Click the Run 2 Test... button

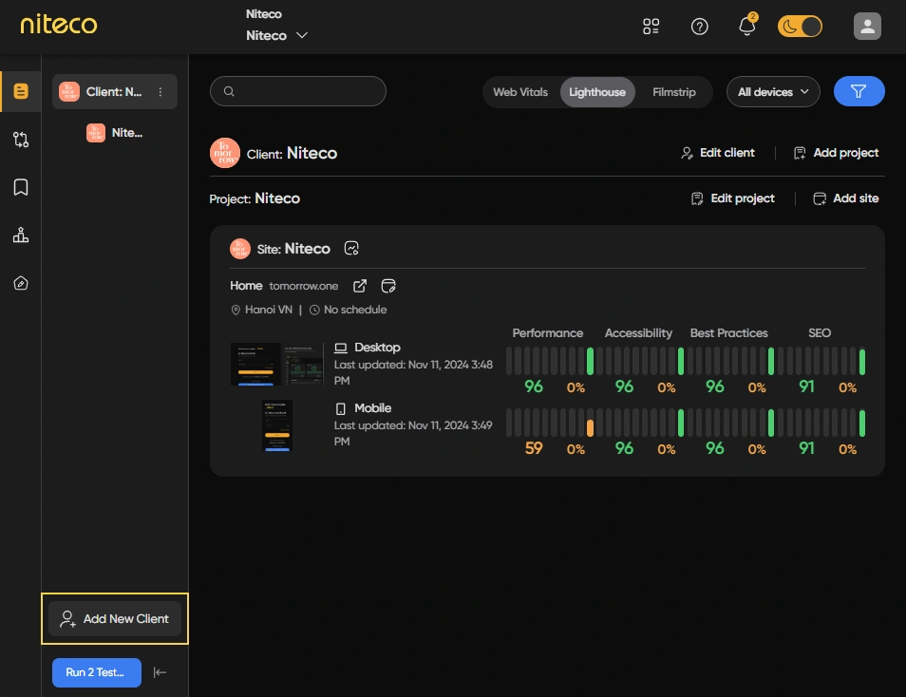(x=97, y=672)
